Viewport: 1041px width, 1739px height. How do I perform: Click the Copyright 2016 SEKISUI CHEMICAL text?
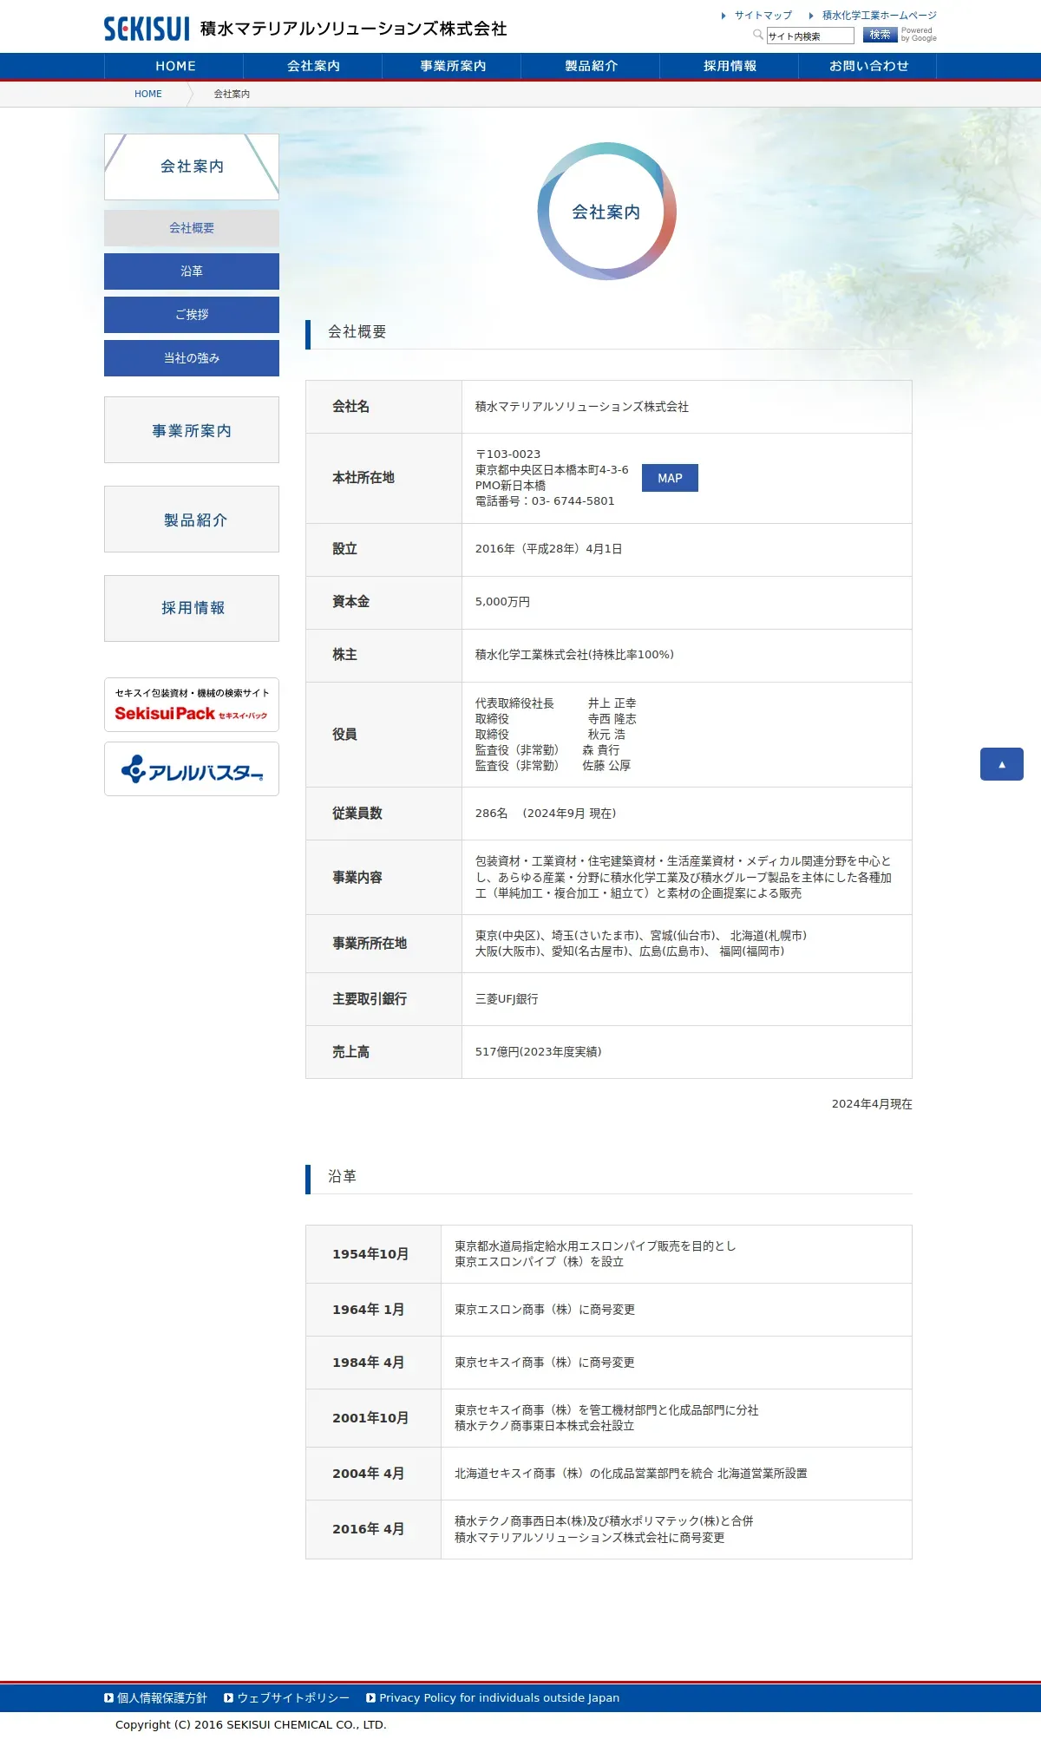click(251, 1724)
